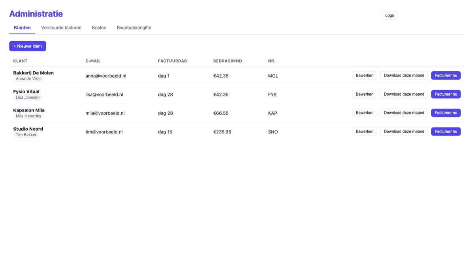The width and height of the screenshot is (474, 269).
Task: Click the Lisa Janssen contact tag
Action: click(28, 97)
